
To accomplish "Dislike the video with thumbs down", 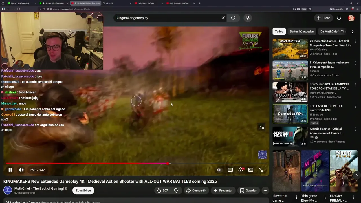I will tap(176, 190).
